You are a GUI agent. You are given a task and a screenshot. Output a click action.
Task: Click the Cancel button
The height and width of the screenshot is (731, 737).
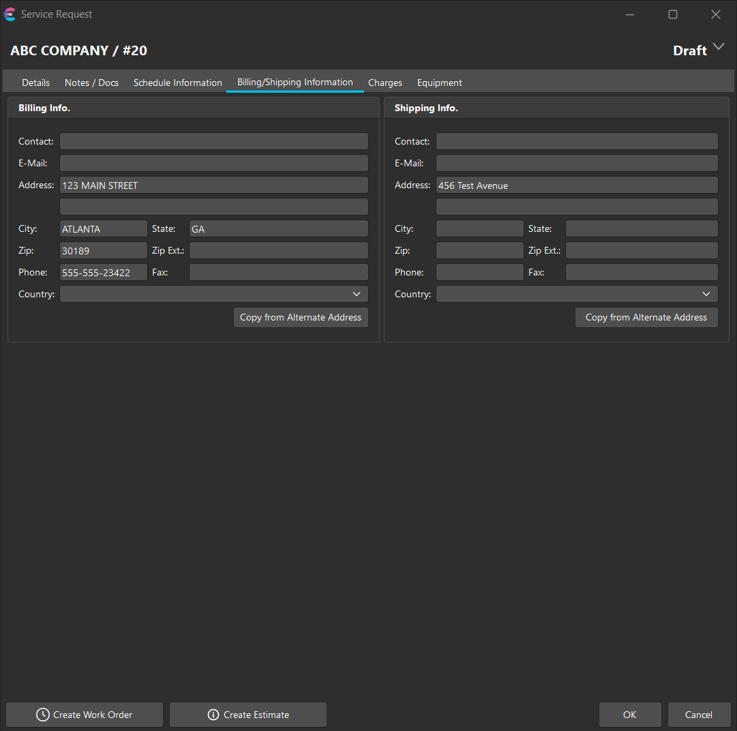(x=699, y=715)
